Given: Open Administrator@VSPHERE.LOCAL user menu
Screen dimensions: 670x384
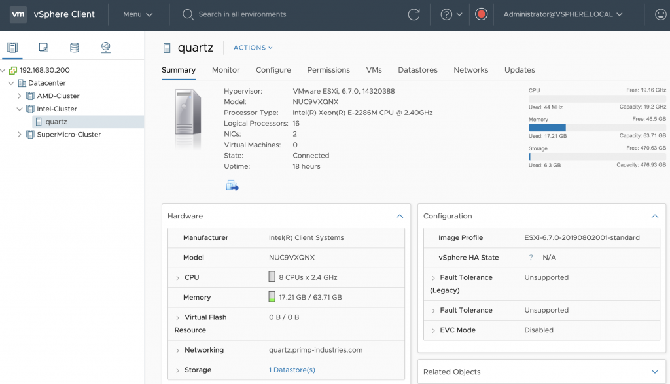Looking at the screenshot, I should [563, 14].
